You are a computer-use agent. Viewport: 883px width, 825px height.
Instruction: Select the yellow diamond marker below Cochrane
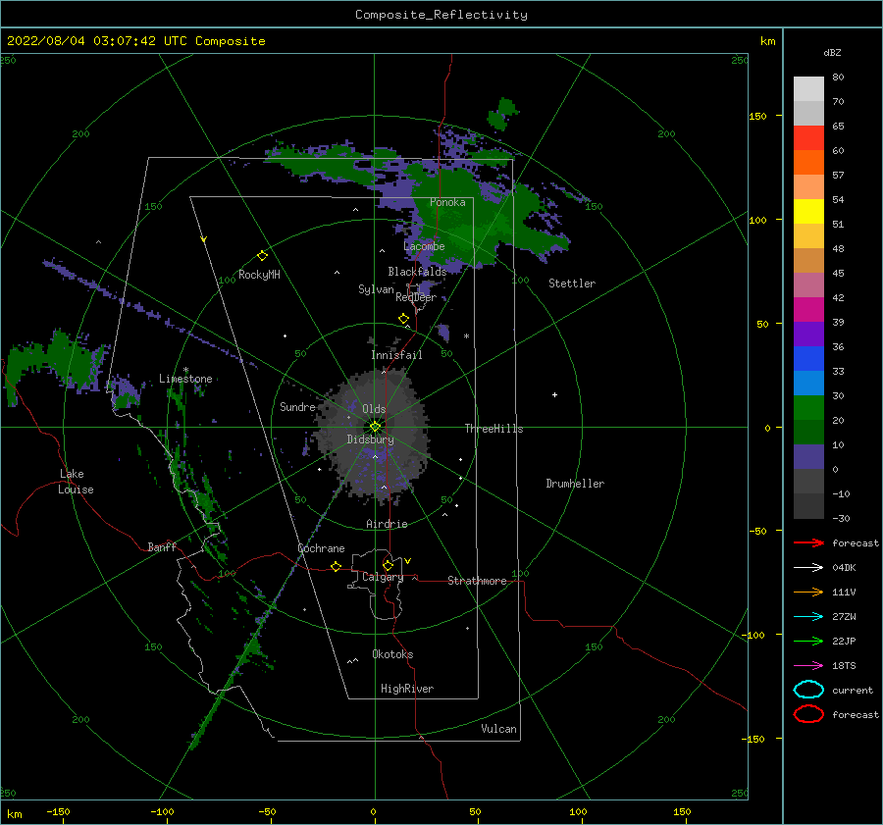337,566
